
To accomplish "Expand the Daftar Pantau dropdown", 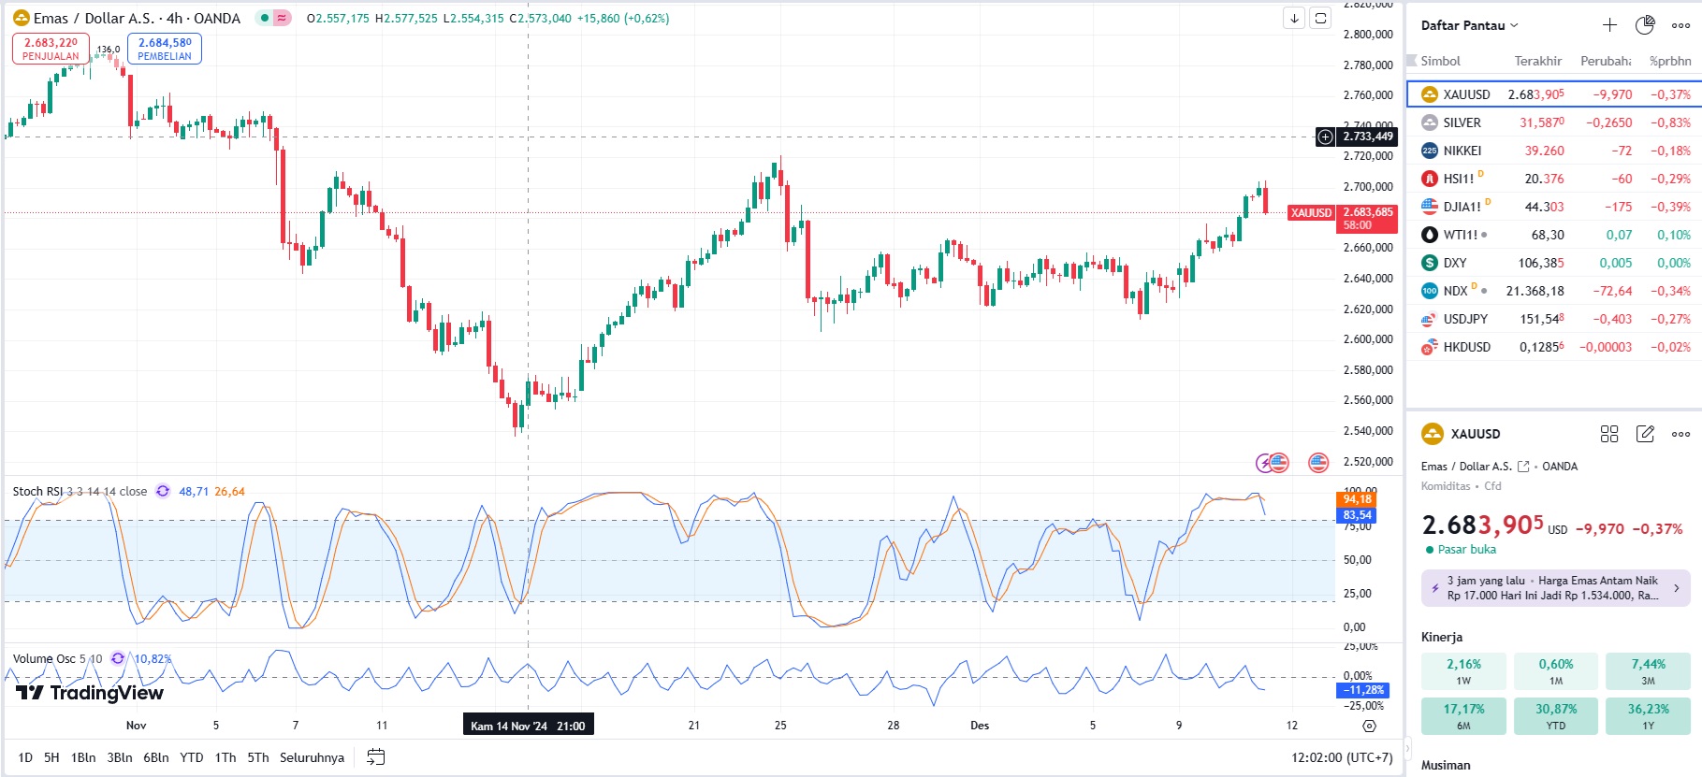I will click(1469, 25).
